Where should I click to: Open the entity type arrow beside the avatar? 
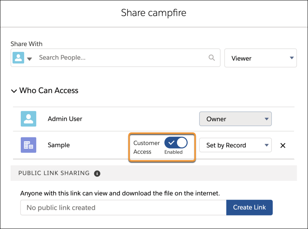tap(30, 59)
